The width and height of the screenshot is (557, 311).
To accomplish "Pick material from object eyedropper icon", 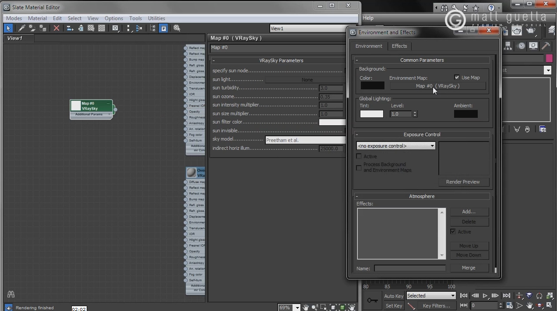I will [21, 28].
